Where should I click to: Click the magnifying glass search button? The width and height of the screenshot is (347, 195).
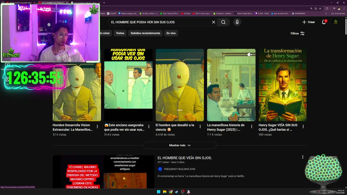click(223, 22)
